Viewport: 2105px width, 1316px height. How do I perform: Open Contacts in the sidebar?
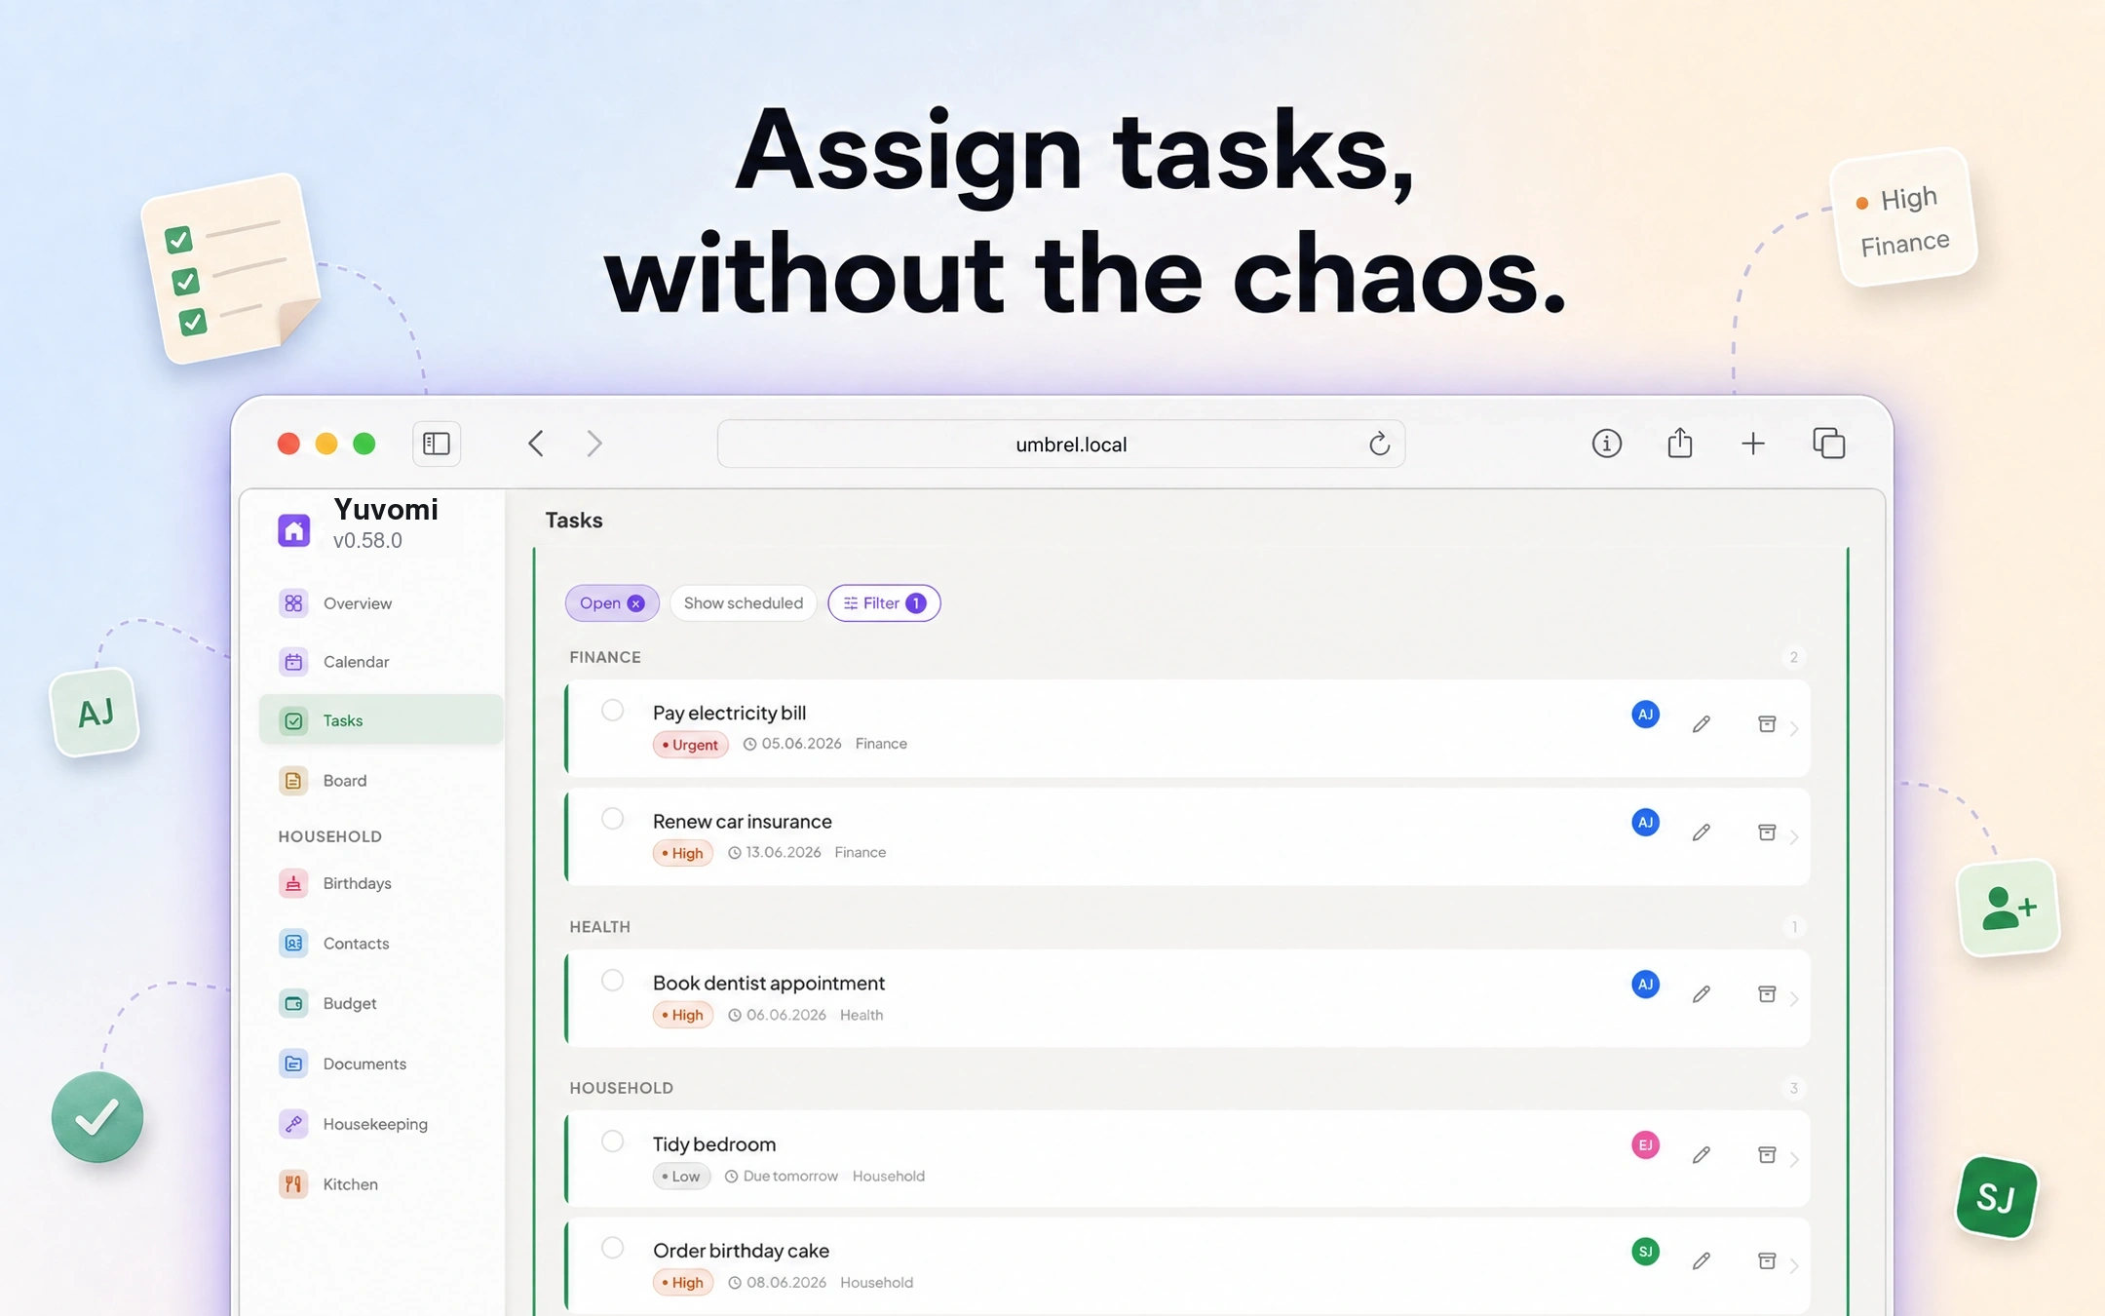(x=381, y=944)
